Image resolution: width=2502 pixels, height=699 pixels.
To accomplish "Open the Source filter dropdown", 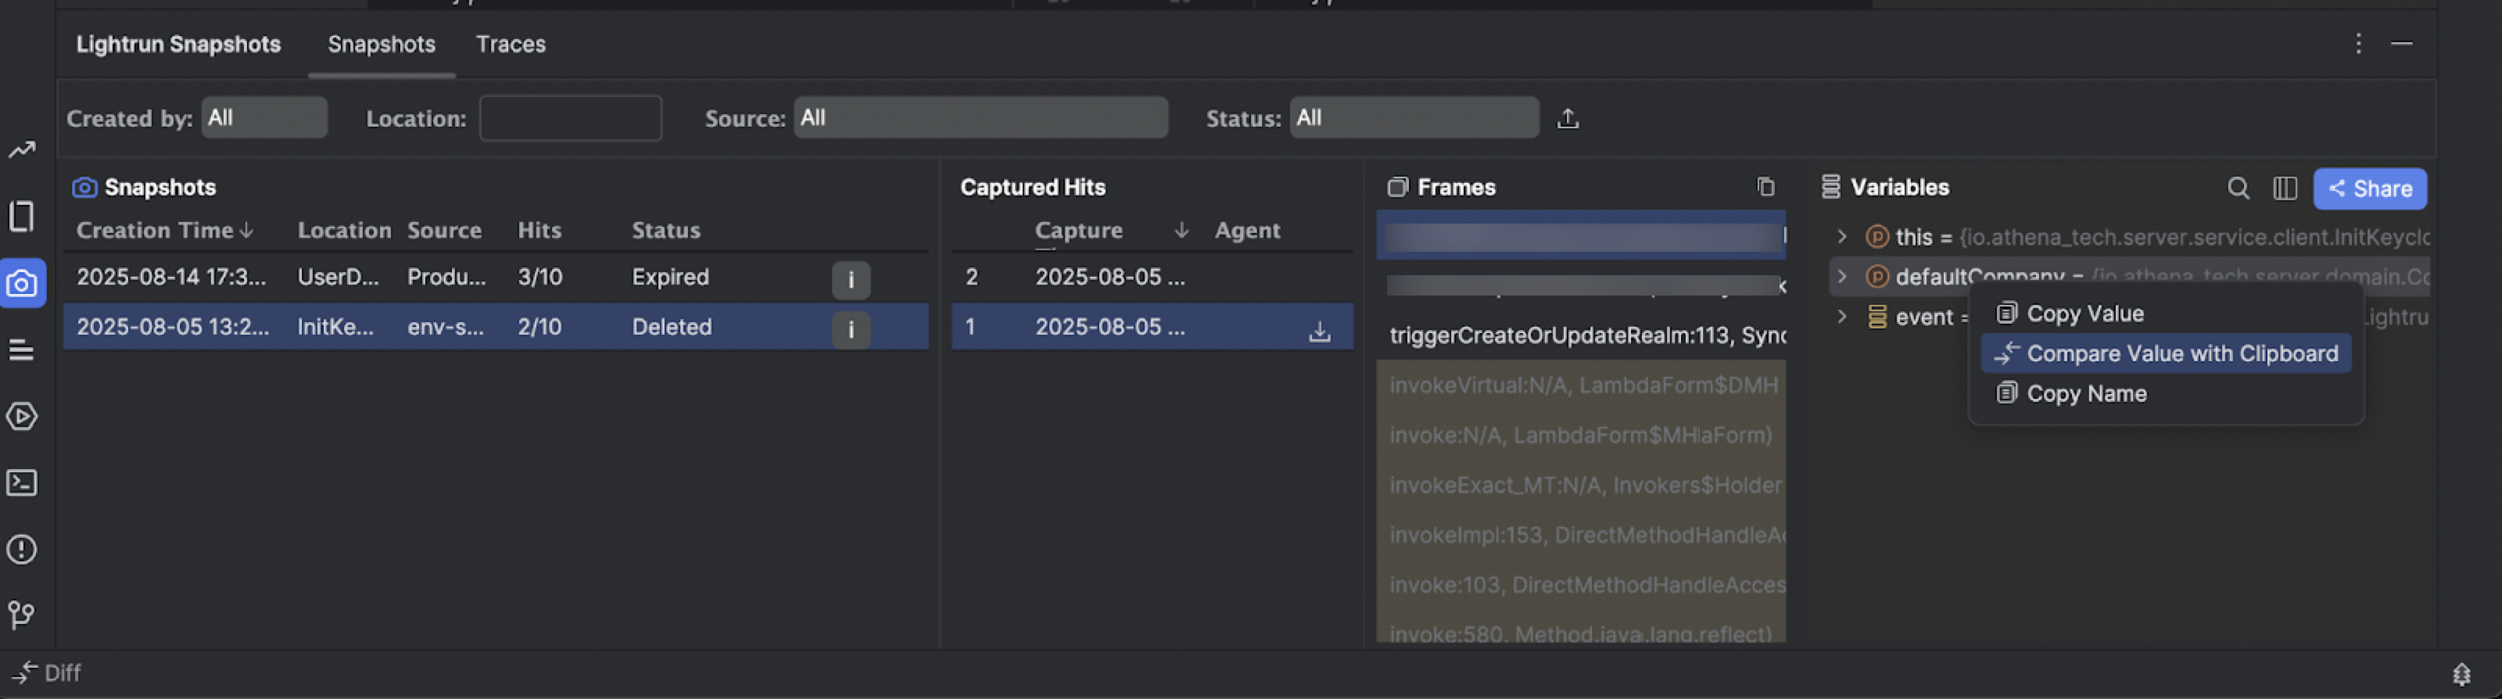I will [980, 117].
